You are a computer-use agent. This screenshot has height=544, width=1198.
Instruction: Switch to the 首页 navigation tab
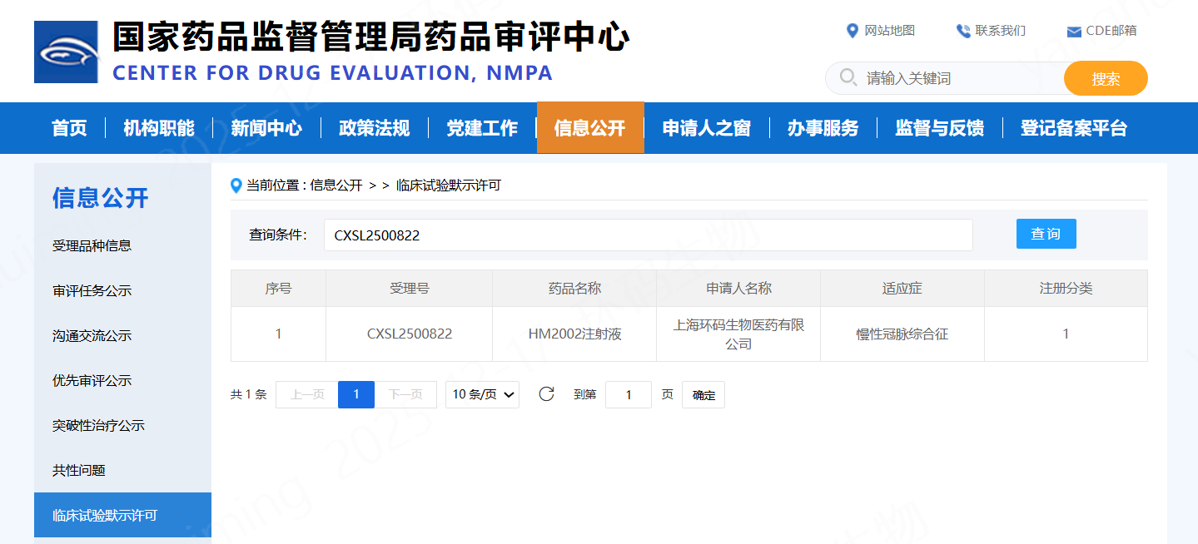tap(69, 127)
